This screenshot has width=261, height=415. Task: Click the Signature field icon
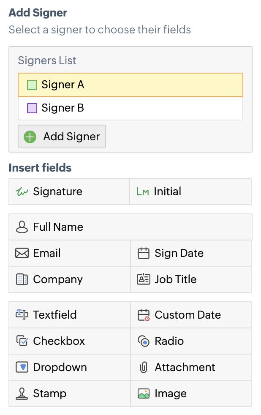tap(22, 192)
